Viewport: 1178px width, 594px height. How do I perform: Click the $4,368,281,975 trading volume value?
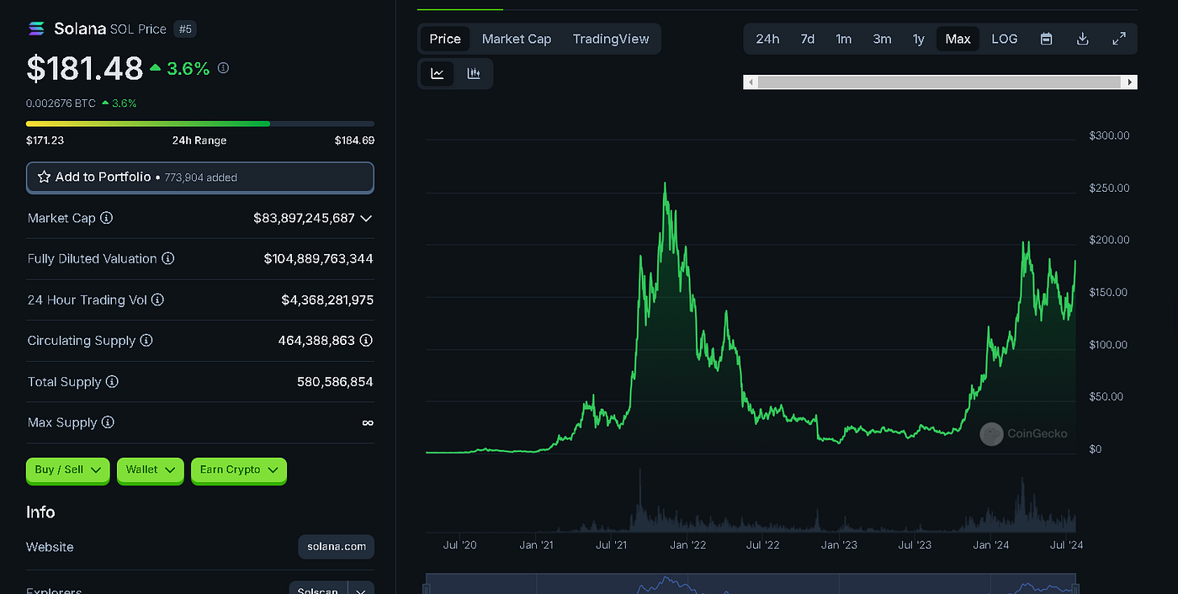pos(327,300)
